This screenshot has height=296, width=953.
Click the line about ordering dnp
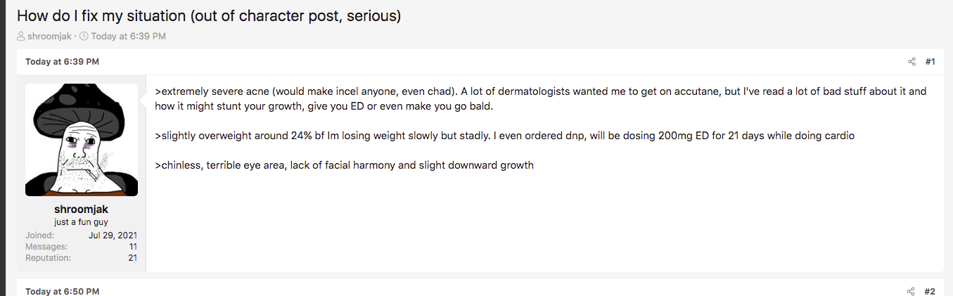(505, 136)
